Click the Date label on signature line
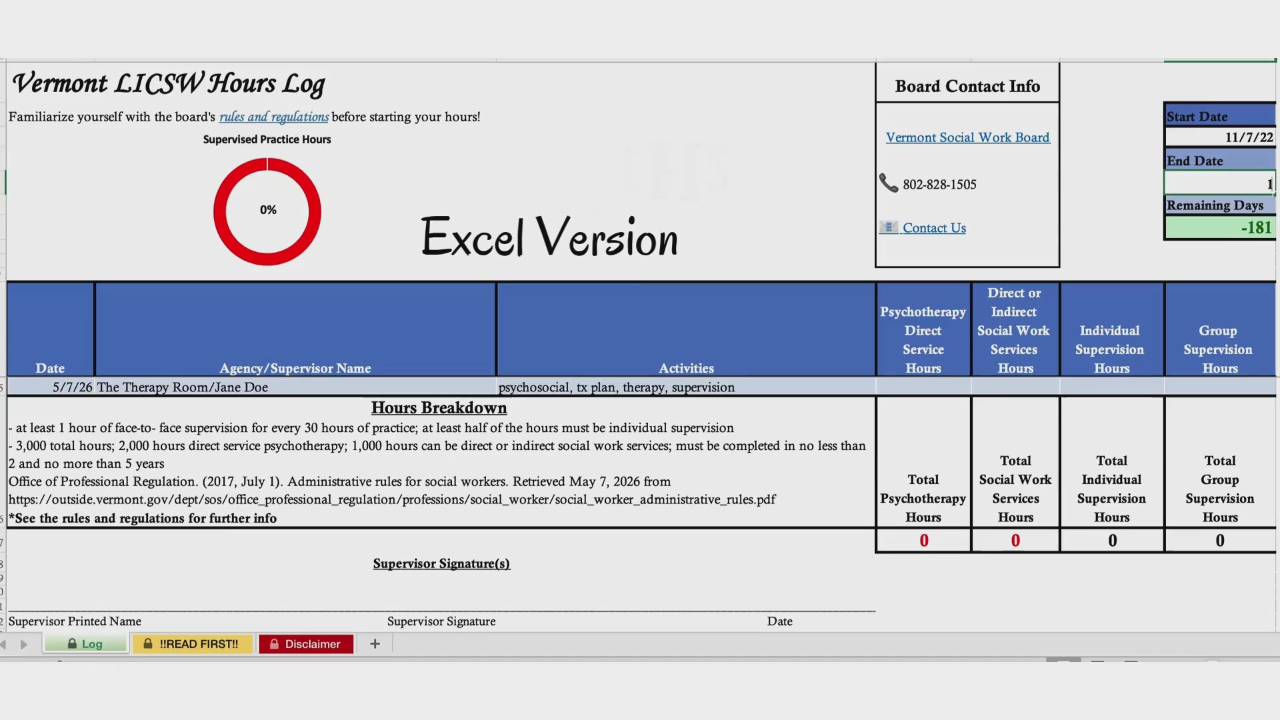This screenshot has height=720, width=1280. coord(779,621)
